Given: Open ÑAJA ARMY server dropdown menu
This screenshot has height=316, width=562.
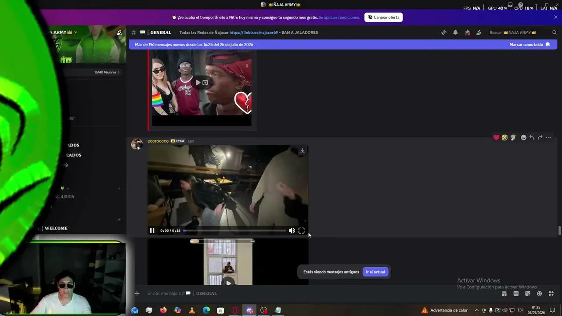Looking at the screenshot, I should pos(76,32).
